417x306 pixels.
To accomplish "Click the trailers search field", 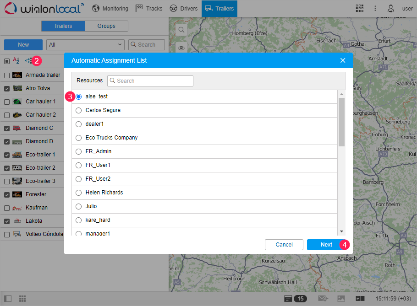I will point(147,45).
